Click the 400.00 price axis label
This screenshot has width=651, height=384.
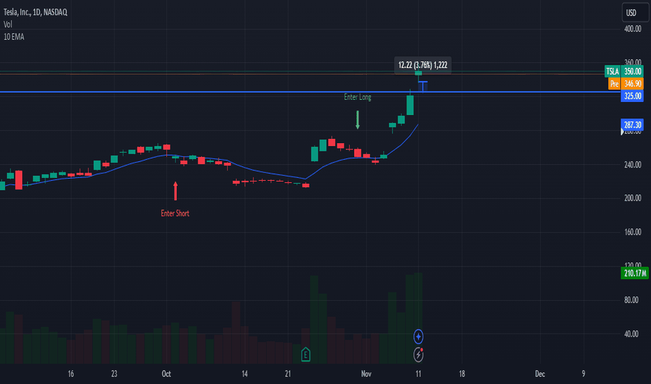(633, 29)
